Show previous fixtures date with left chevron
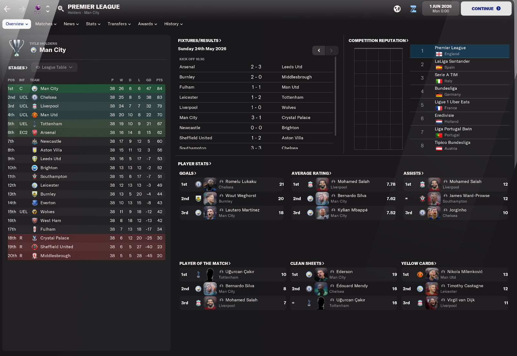 (319, 50)
